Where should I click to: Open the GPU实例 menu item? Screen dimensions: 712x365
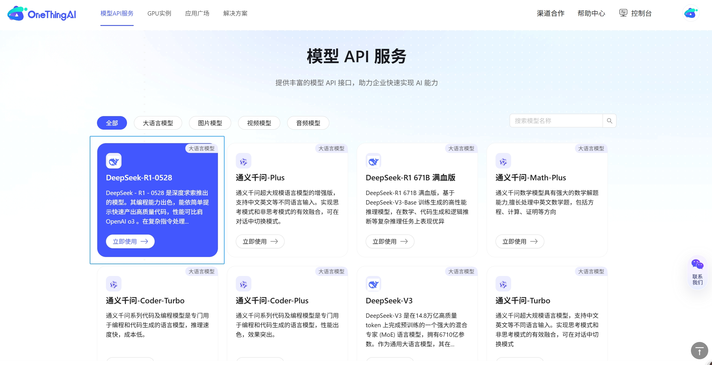[159, 13]
